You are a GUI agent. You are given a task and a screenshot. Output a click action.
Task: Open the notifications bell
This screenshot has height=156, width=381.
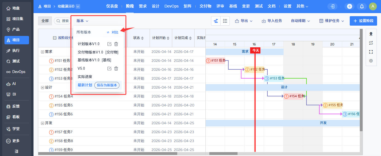(362, 6)
